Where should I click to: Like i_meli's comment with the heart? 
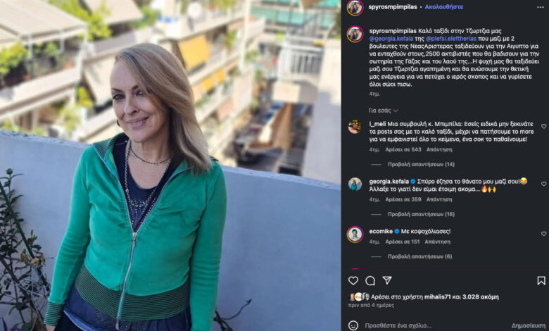coord(543,127)
